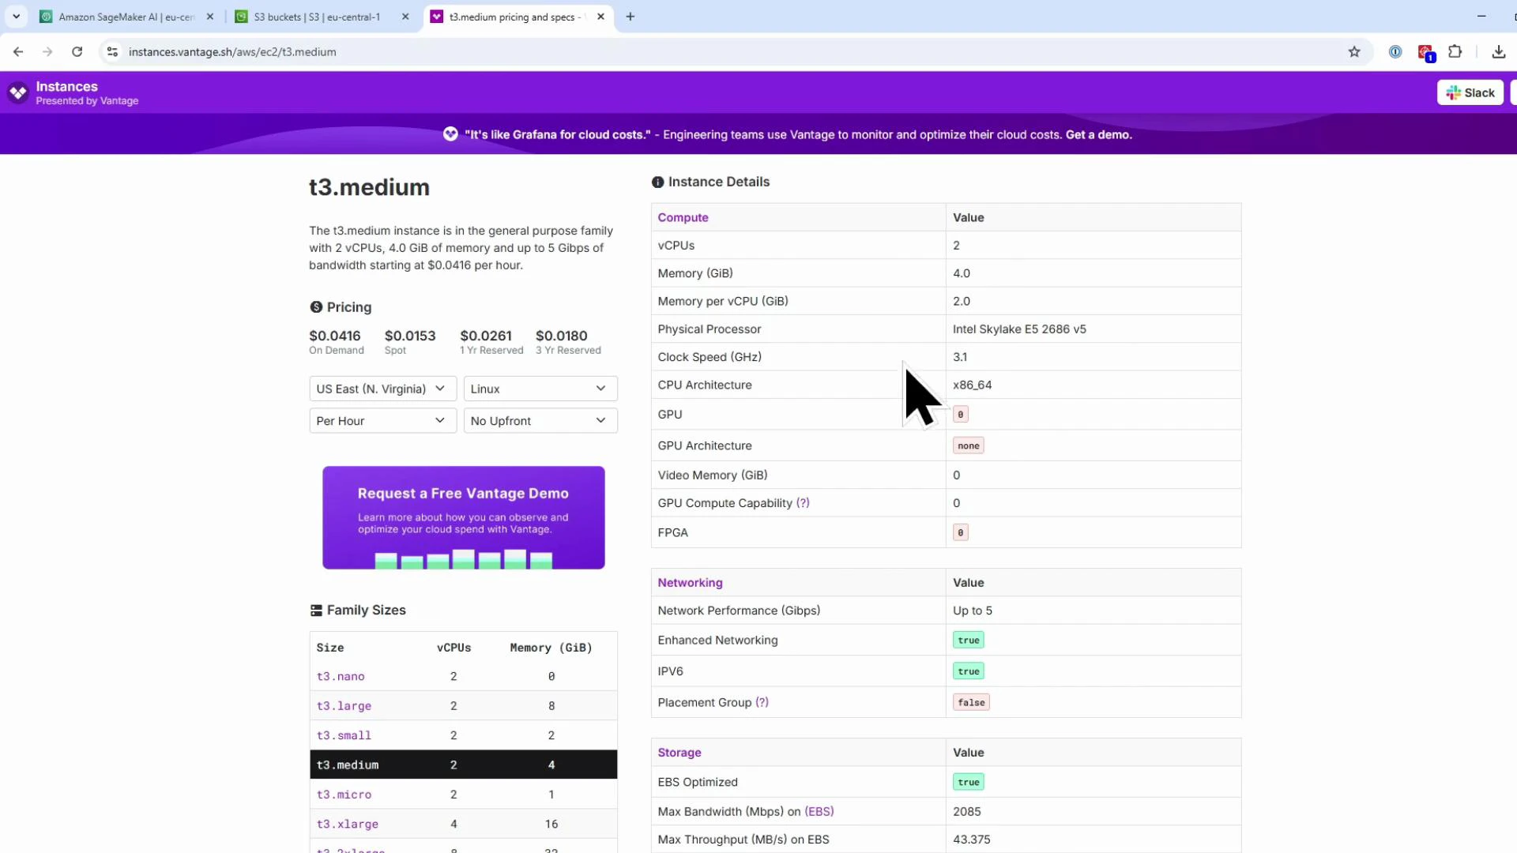Follow the Get a demo link
This screenshot has height=853, width=1517.
pos(1097,134)
